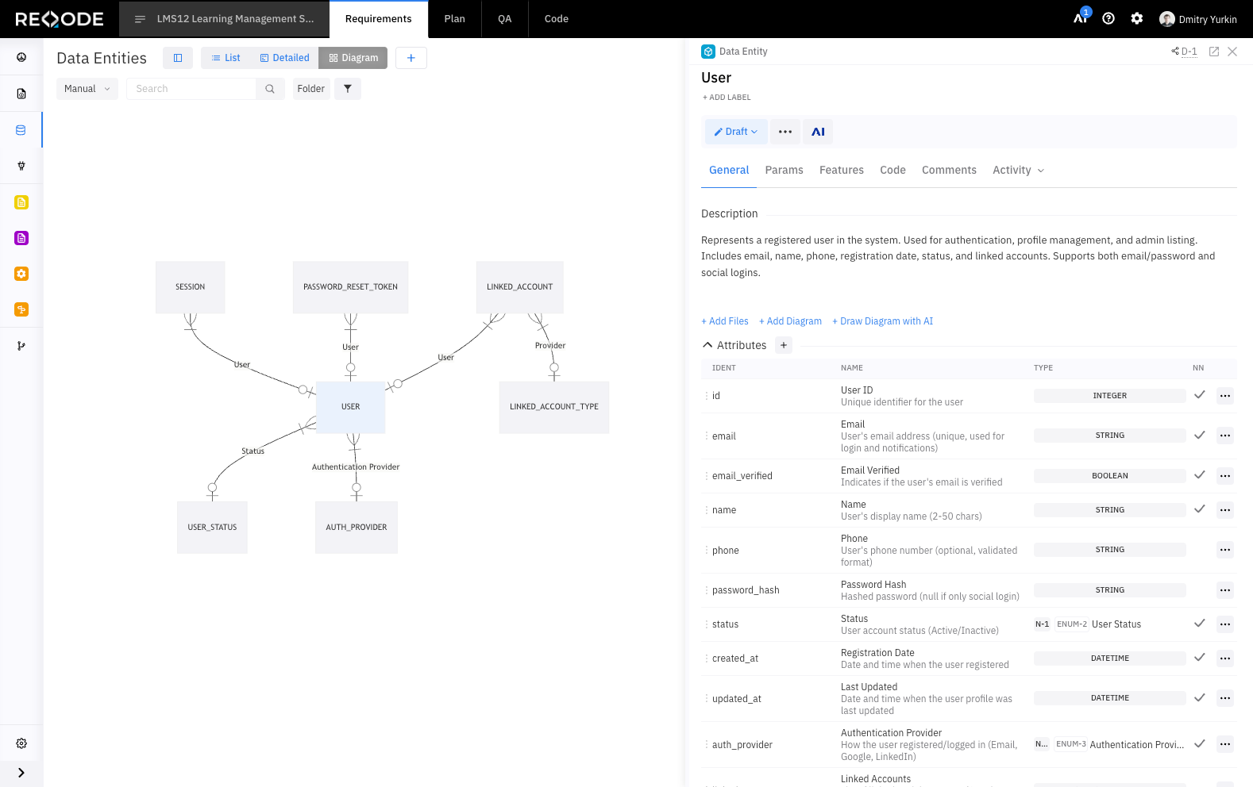This screenshot has width=1253, height=787.
Task: Open the QA top menu tab
Action: tap(505, 19)
